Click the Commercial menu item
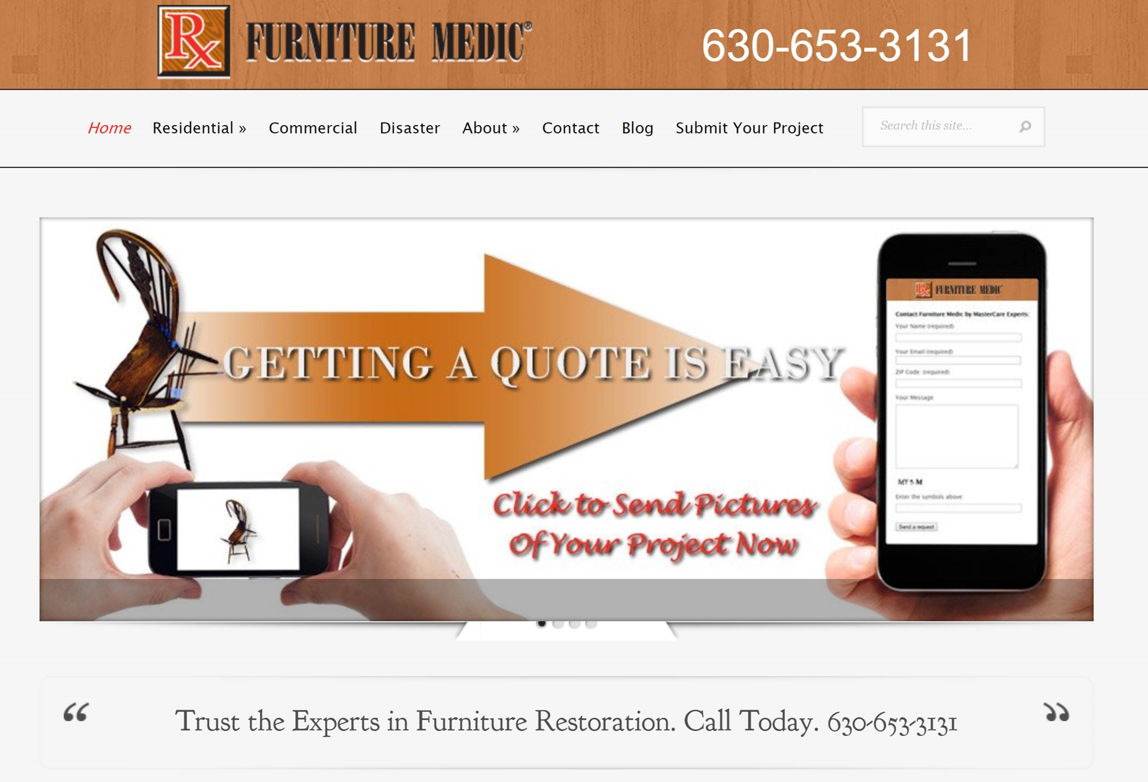 312,128
